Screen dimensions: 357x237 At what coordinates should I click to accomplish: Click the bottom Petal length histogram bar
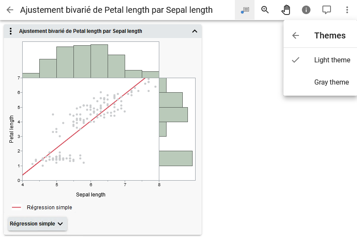[x=176, y=158]
